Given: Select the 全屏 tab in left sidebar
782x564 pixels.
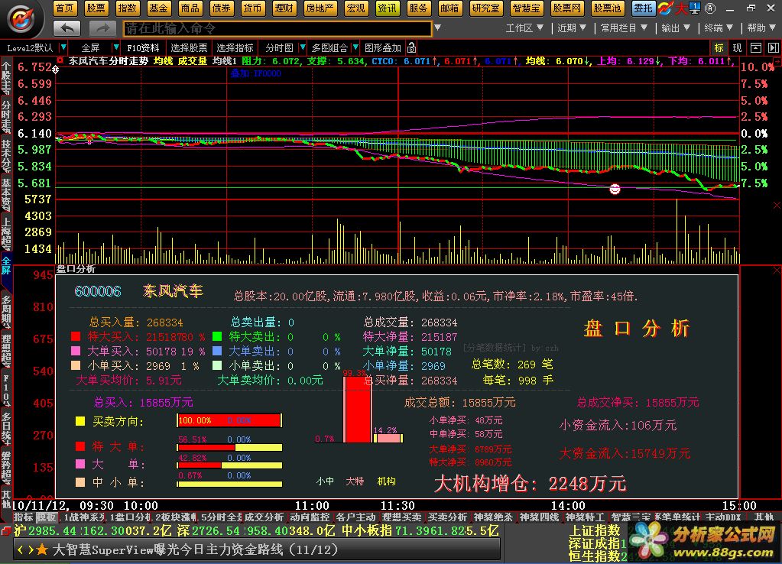Looking at the screenshot, I should click(x=6, y=266).
